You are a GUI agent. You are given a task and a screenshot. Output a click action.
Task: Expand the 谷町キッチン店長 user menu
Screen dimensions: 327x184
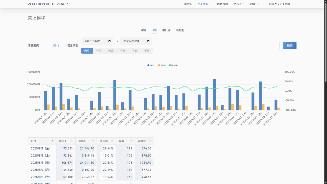point(281,4)
